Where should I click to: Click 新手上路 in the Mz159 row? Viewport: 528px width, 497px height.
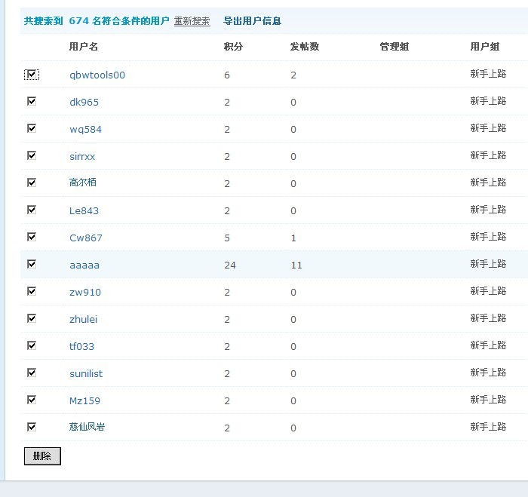pos(488,400)
